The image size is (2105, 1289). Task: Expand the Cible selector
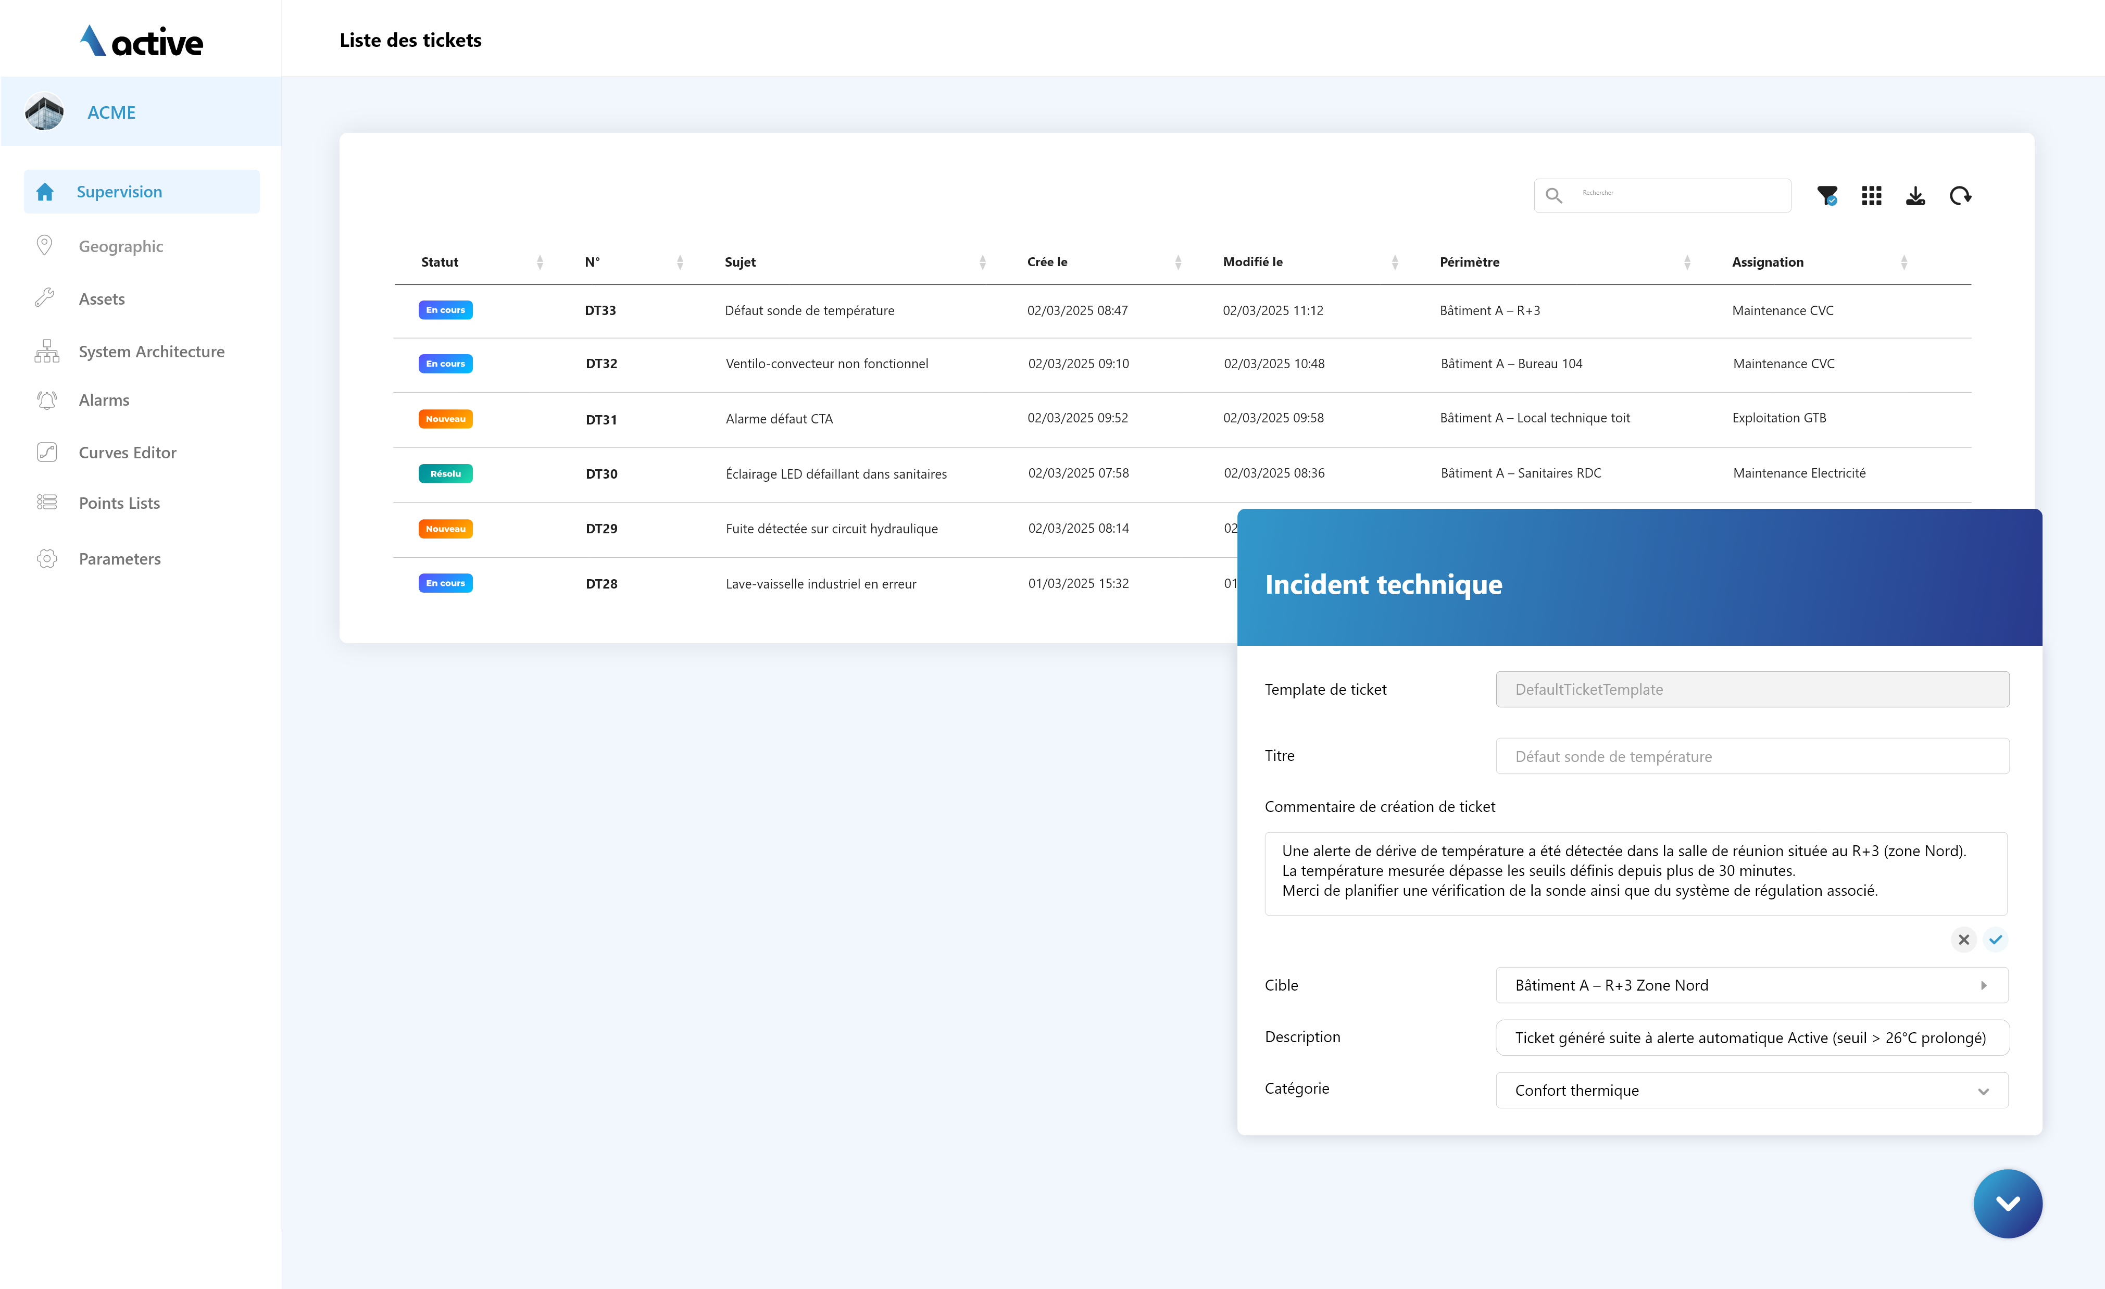click(1751, 985)
